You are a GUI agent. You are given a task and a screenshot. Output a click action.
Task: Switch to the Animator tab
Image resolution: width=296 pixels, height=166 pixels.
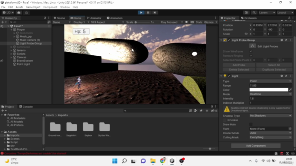click(94, 18)
